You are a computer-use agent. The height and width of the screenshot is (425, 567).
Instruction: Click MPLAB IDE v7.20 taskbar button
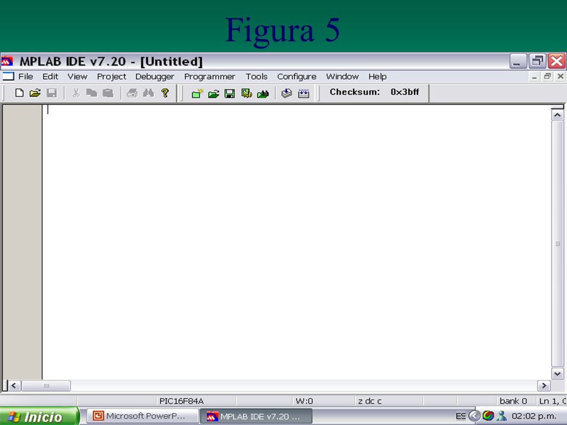[256, 416]
